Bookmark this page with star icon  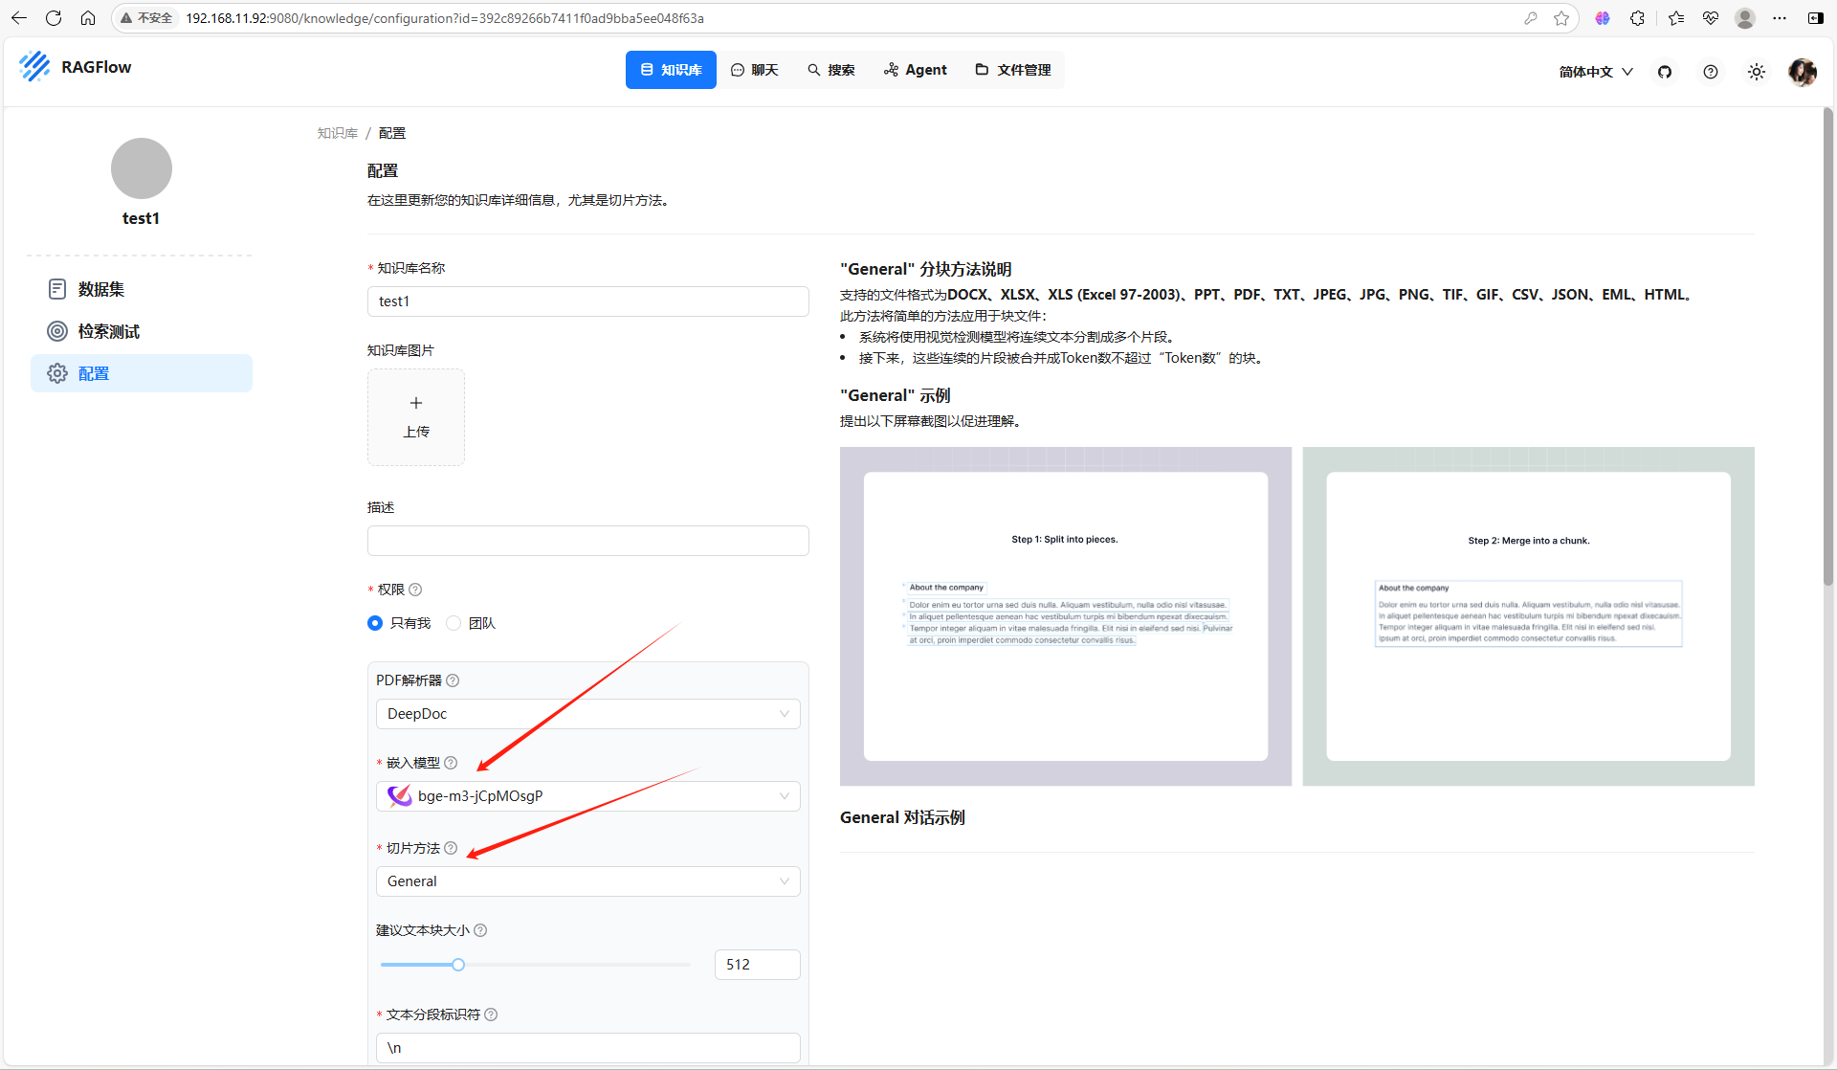click(x=1561, y=18)
